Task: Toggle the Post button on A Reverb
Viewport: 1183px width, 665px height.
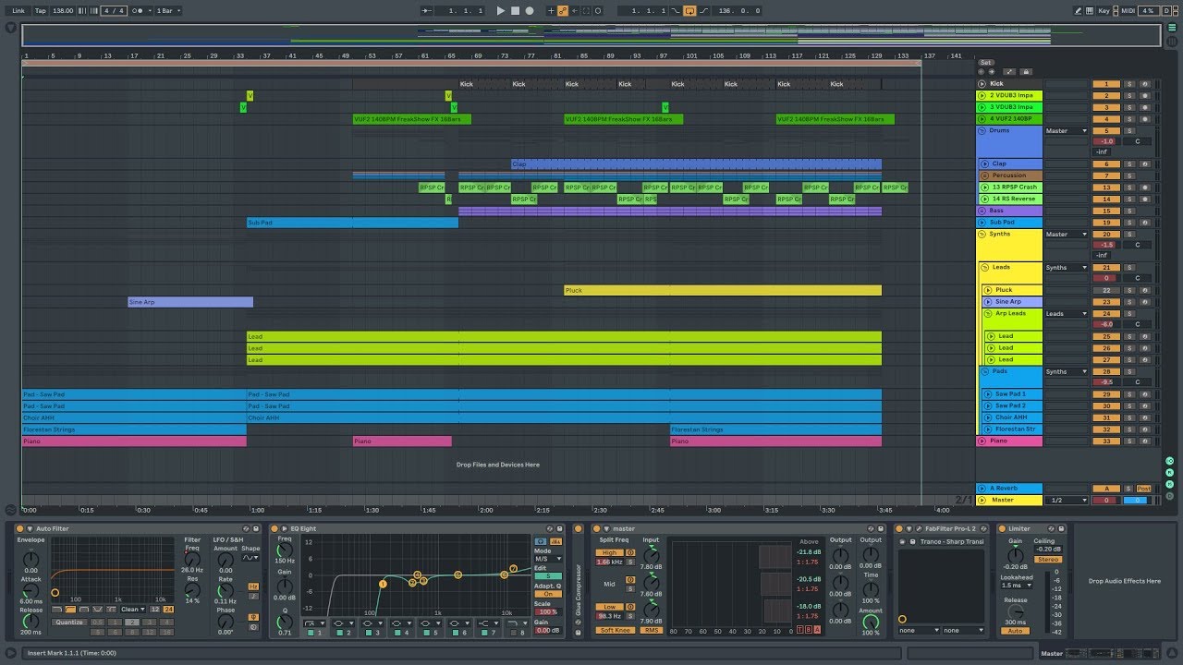Action: pos(1144,489)
